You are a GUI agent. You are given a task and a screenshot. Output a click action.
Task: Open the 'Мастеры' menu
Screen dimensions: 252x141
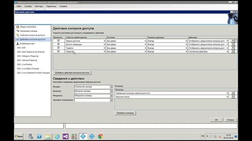click(39, 6)
